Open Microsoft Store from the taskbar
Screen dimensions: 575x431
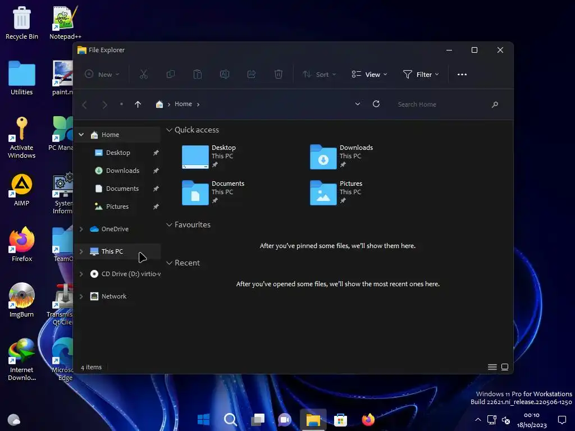click(340, 420)
